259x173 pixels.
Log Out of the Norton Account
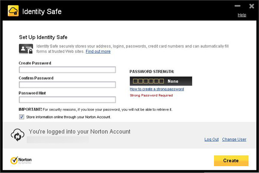[x=212, y=139]
